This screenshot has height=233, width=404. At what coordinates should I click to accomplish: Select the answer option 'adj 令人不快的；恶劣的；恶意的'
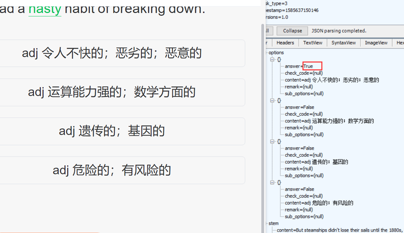pyautogui.click(x=122, y=53)
